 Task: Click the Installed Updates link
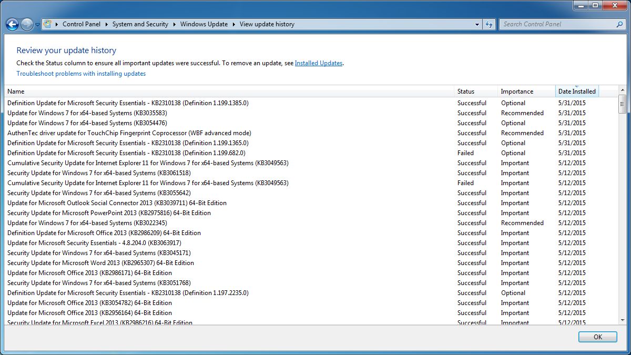coord(318,63)
